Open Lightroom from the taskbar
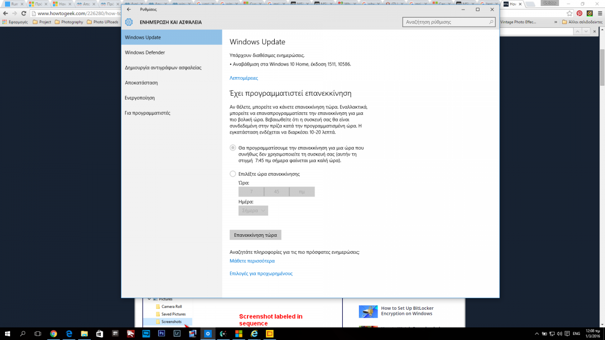The width and height of the screenshot is (605, 340). tap(176, 333)
